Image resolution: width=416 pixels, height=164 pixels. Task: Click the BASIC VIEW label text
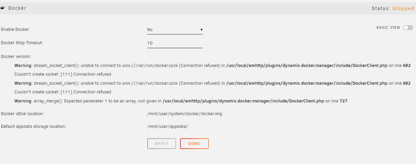coord(388,27)
